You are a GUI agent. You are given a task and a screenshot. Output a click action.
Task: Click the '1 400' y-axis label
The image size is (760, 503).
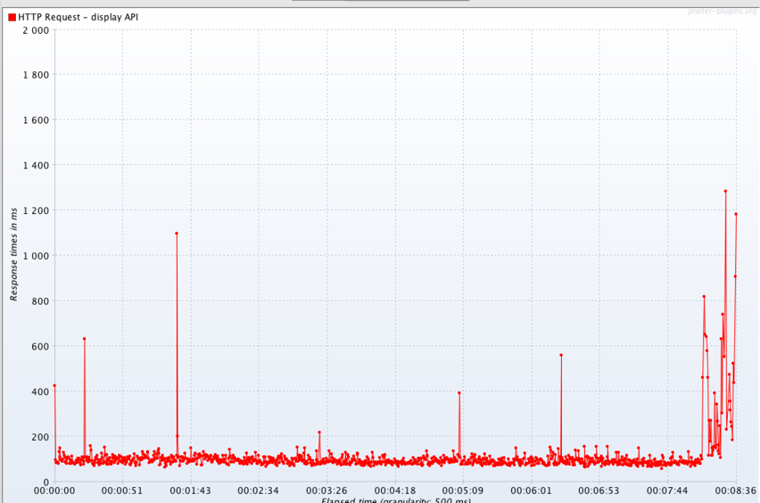[x=36, y=165]
